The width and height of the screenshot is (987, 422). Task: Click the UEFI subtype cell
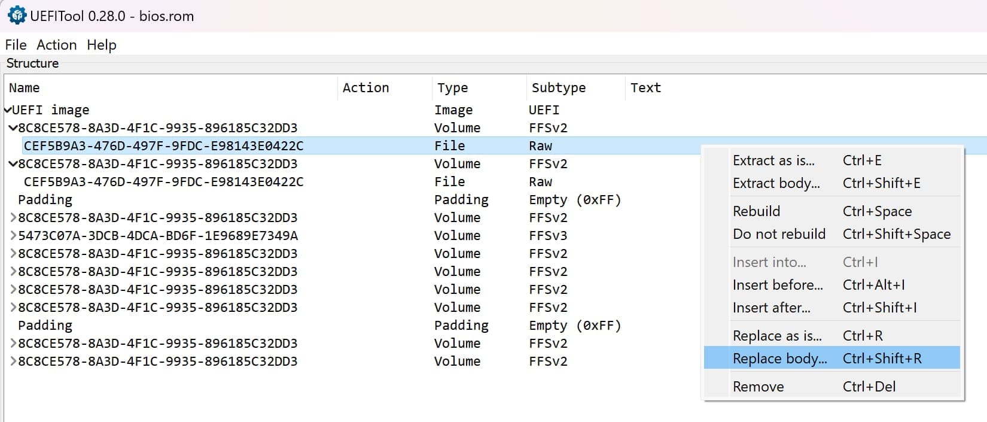544,110
